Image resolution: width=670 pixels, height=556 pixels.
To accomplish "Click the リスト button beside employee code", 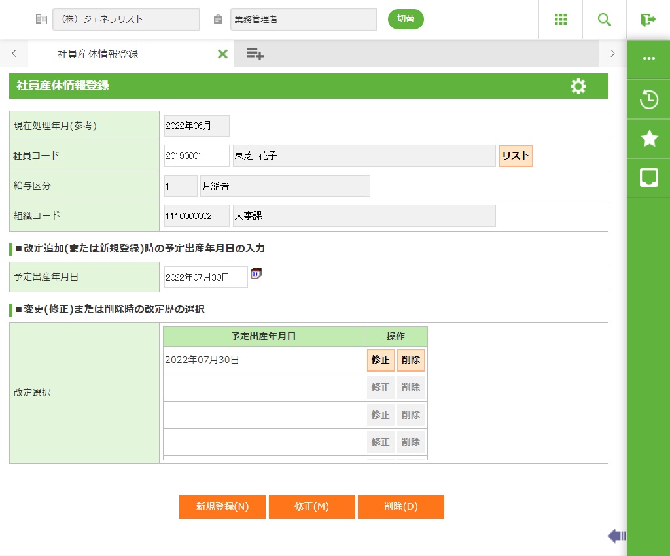I will tap(516, 156).
